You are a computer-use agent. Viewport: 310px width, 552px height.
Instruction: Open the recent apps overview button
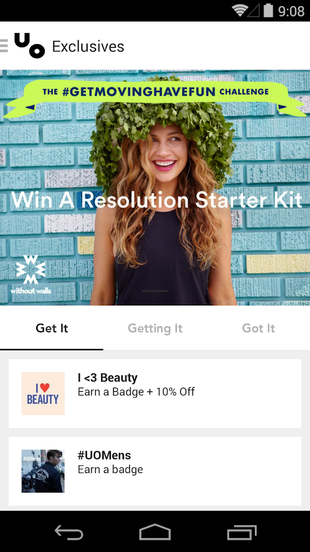click(x=242, y=532)
